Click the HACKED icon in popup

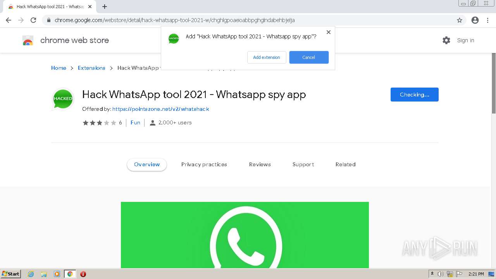[x=174, y=38]
